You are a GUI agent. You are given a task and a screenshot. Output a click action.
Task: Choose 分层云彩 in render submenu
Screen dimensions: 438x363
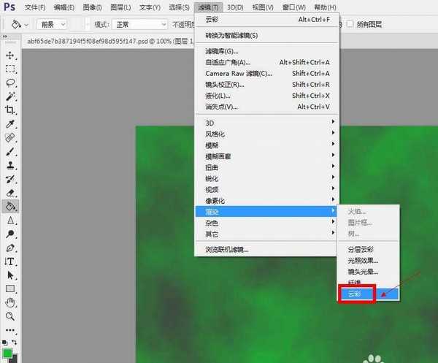tap(369, 249)
